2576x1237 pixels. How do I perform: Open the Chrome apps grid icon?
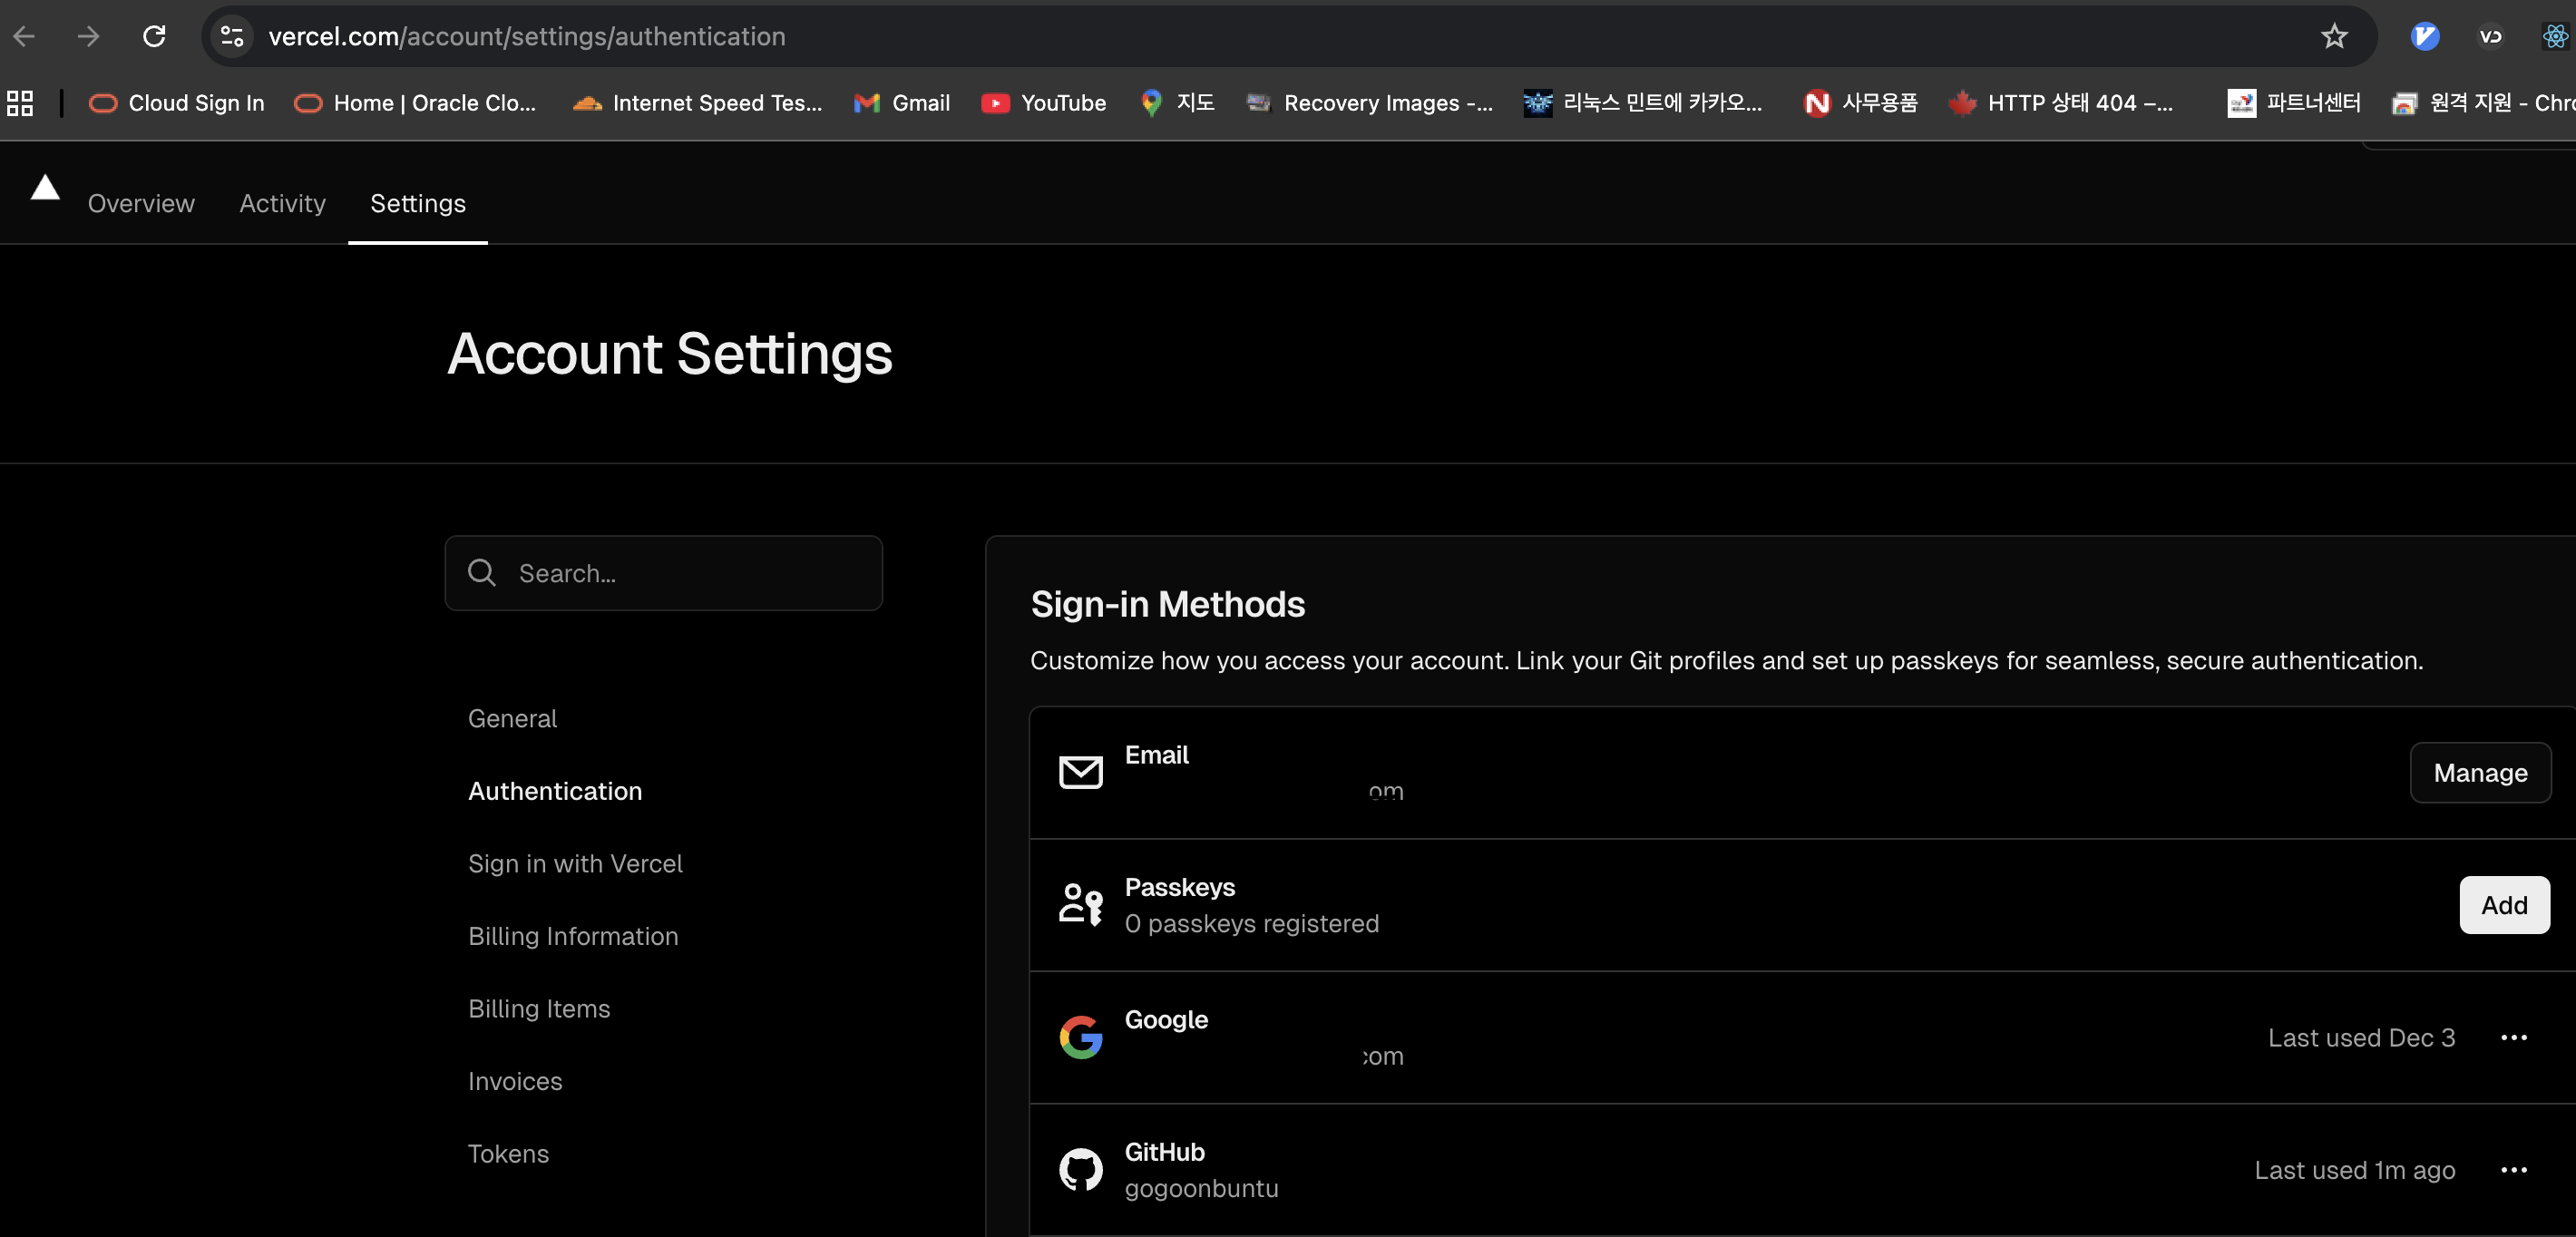tap(20, 103)
